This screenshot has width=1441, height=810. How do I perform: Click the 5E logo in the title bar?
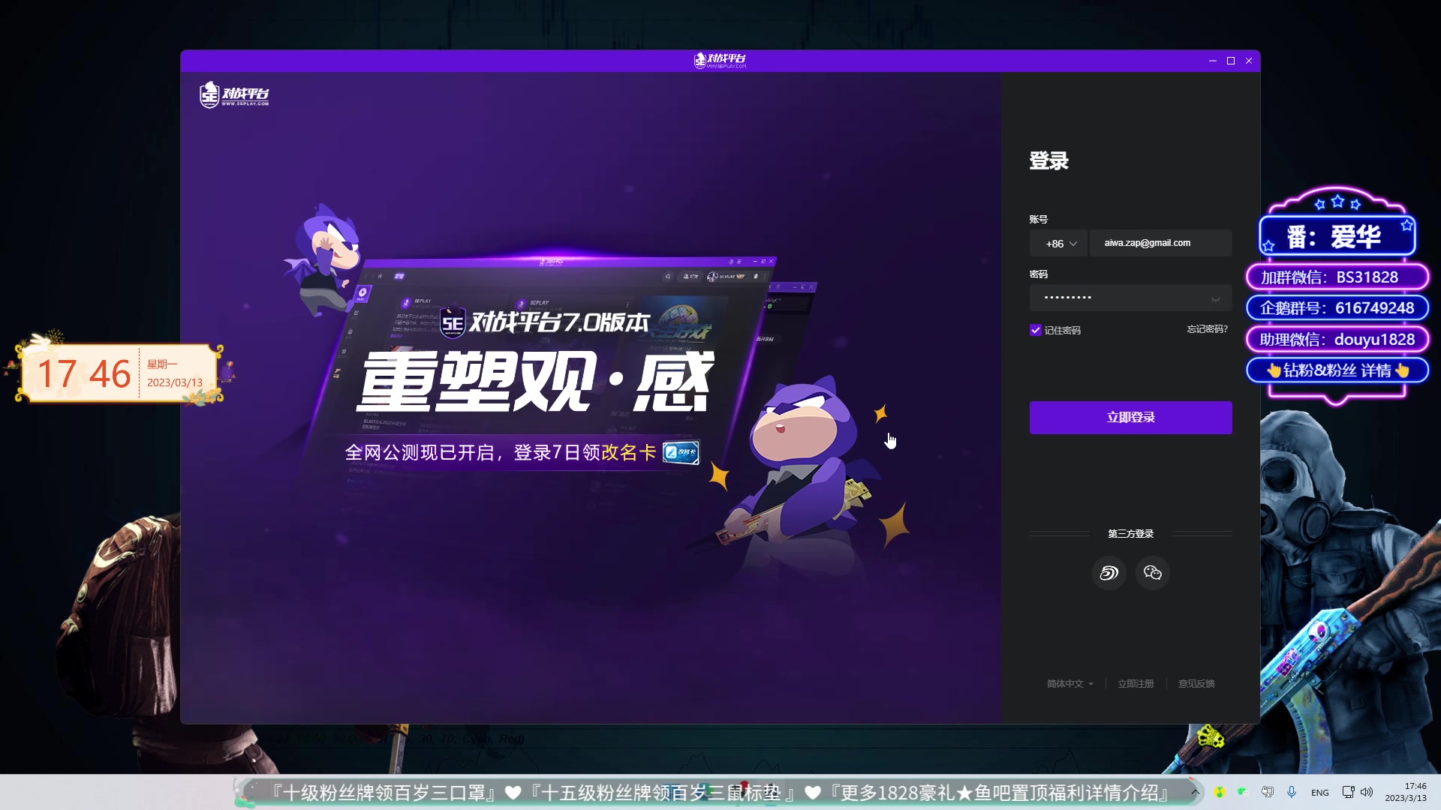tap(720, 60)
